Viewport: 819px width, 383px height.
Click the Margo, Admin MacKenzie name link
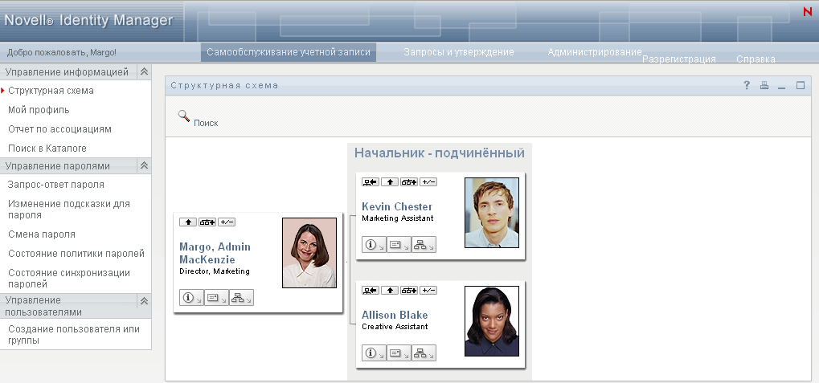[215, 253]
